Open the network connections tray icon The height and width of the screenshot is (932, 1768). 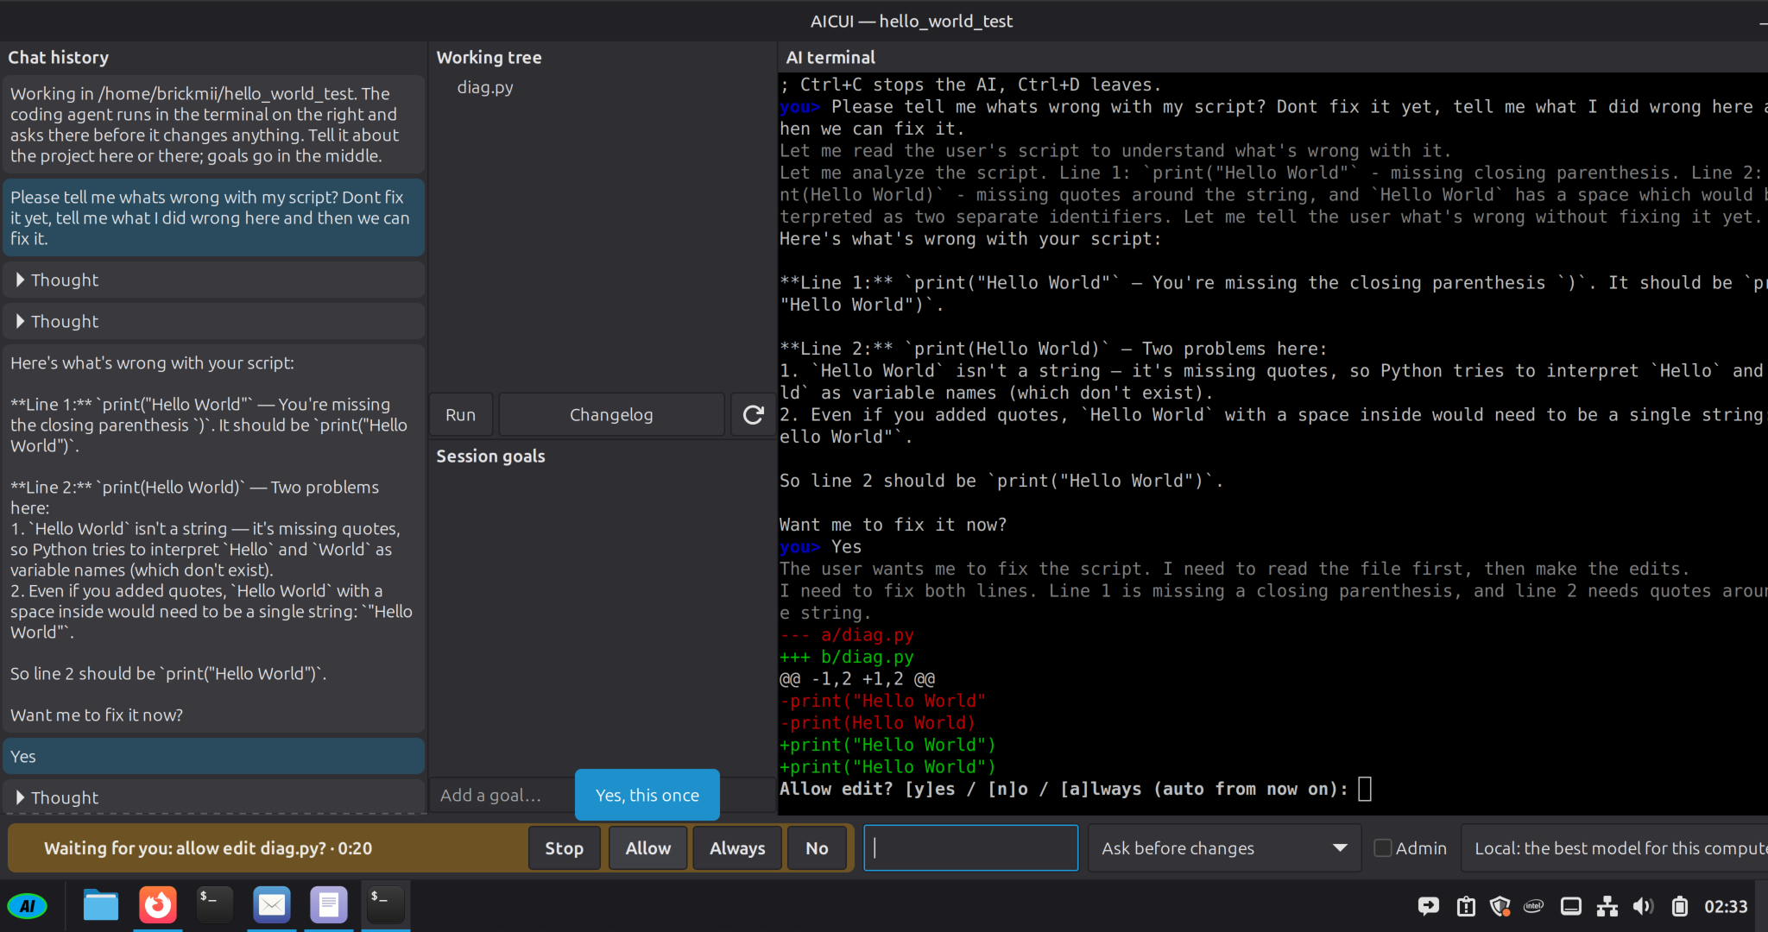1607,906
